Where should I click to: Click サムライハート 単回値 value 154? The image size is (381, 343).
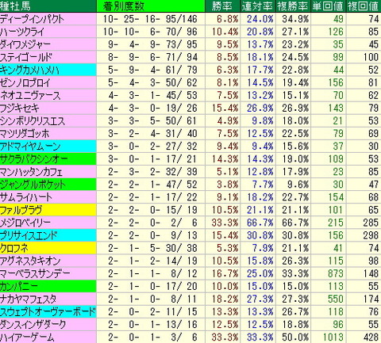tap(336, 197)
